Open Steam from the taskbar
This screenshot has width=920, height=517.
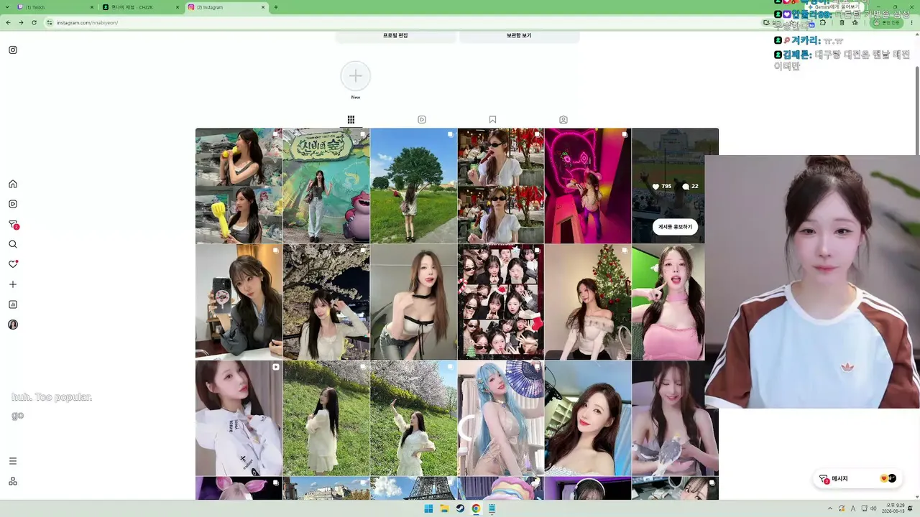(x=460, y=508)
